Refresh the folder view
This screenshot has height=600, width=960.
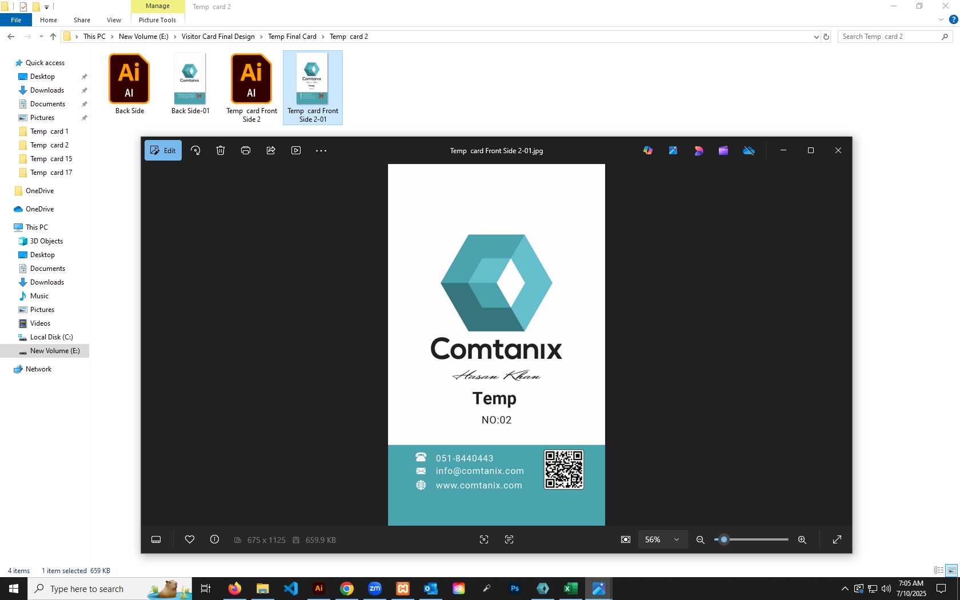[x=826, y=37]
